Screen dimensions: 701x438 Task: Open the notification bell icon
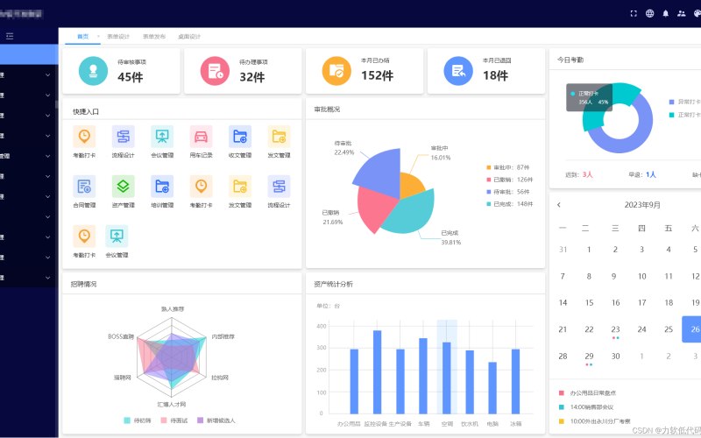(666, 13)
